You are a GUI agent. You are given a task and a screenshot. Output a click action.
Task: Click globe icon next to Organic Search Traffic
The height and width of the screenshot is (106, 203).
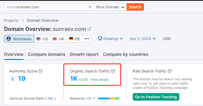coord(113,71)
